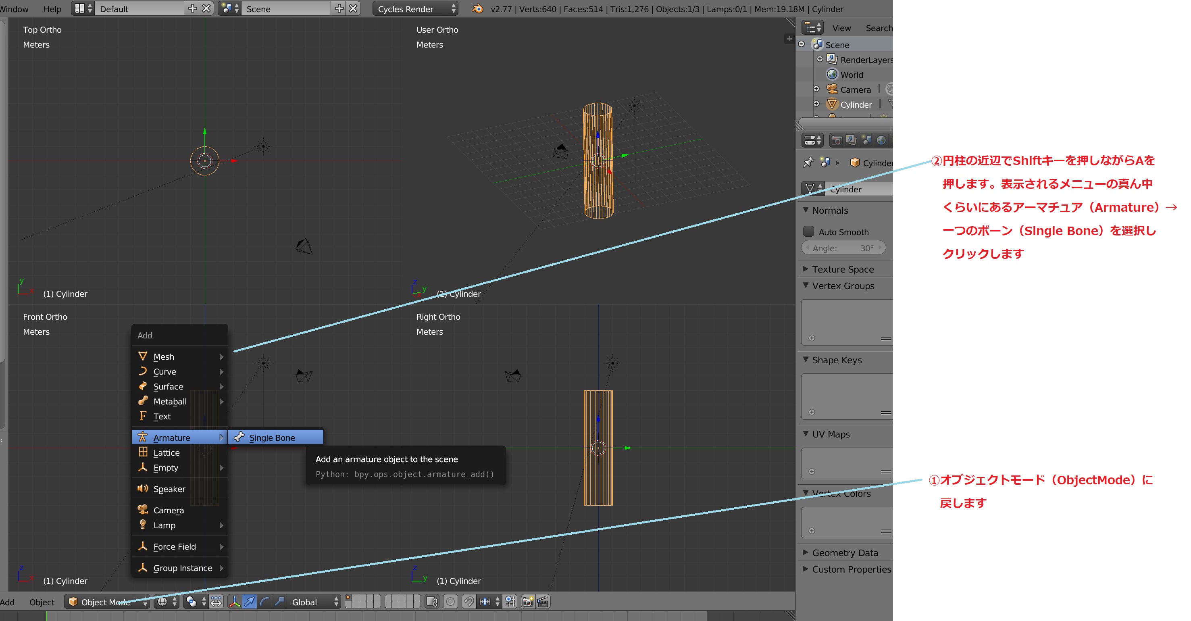Click the Force Field icon in Add menu
Image resolution: width=1191 pixels, height=621 pixels.
pos(143,546)
